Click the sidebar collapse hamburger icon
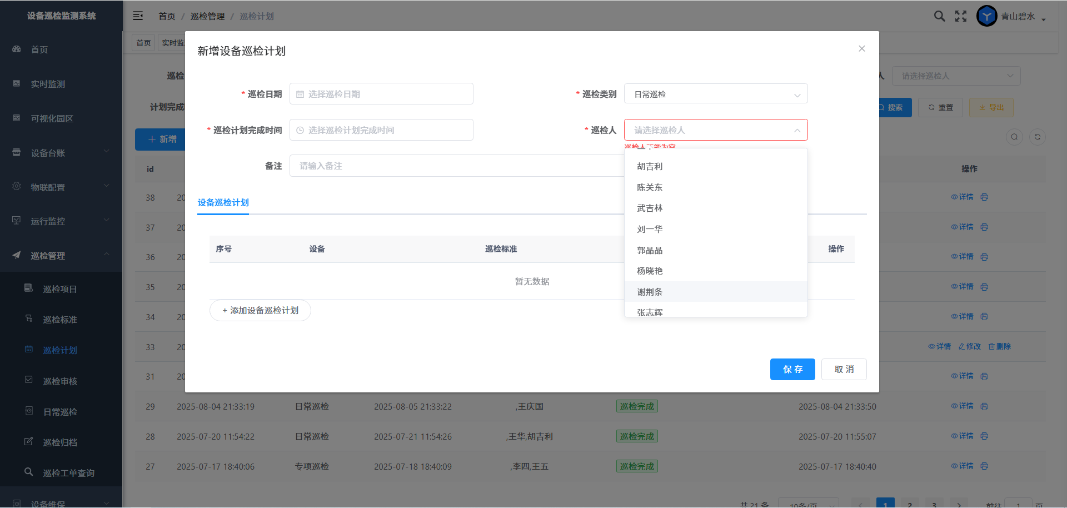1067x508 pixels. tap(138, 16)
